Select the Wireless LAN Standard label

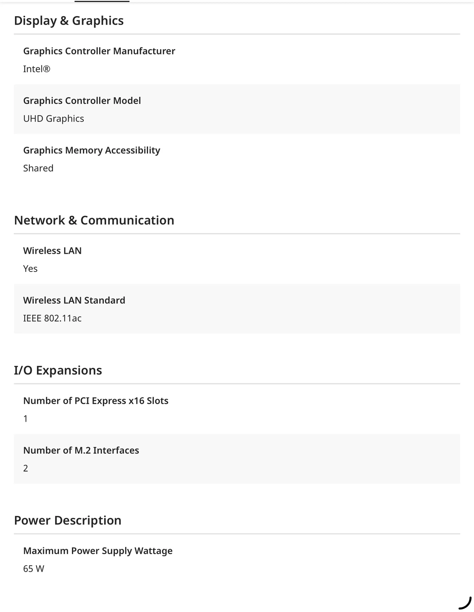(74, 300)
